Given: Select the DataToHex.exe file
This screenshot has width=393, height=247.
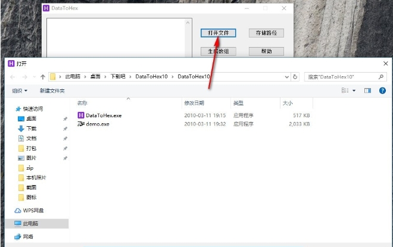Looking at the screenshot, I should (104, 115).
